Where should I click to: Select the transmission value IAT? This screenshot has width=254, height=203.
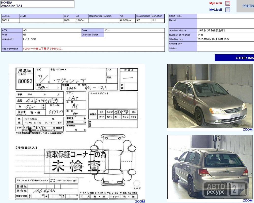pos(138,20)
